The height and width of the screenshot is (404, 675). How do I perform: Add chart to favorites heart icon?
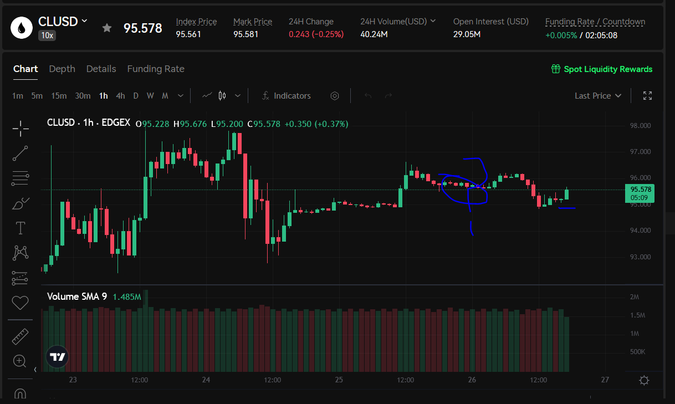(21, 303)
